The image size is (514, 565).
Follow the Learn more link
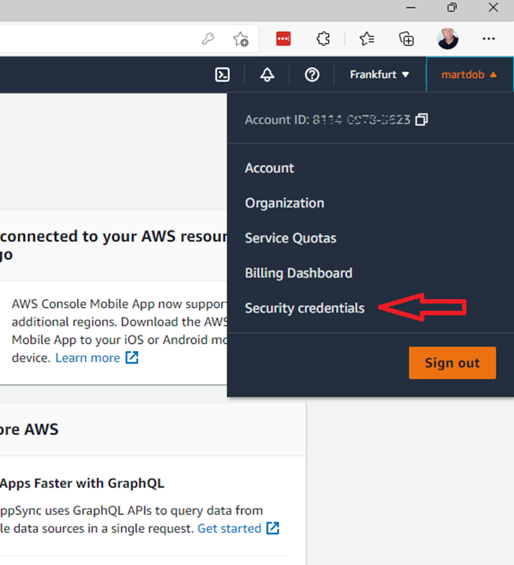click(88, 358)
